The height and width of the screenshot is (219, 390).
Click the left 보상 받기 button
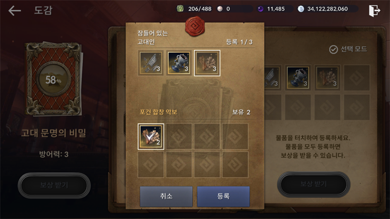(x=54, y=185)
